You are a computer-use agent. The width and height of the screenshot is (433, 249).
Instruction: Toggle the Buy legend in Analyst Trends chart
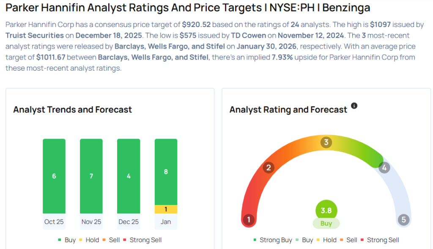67,240
